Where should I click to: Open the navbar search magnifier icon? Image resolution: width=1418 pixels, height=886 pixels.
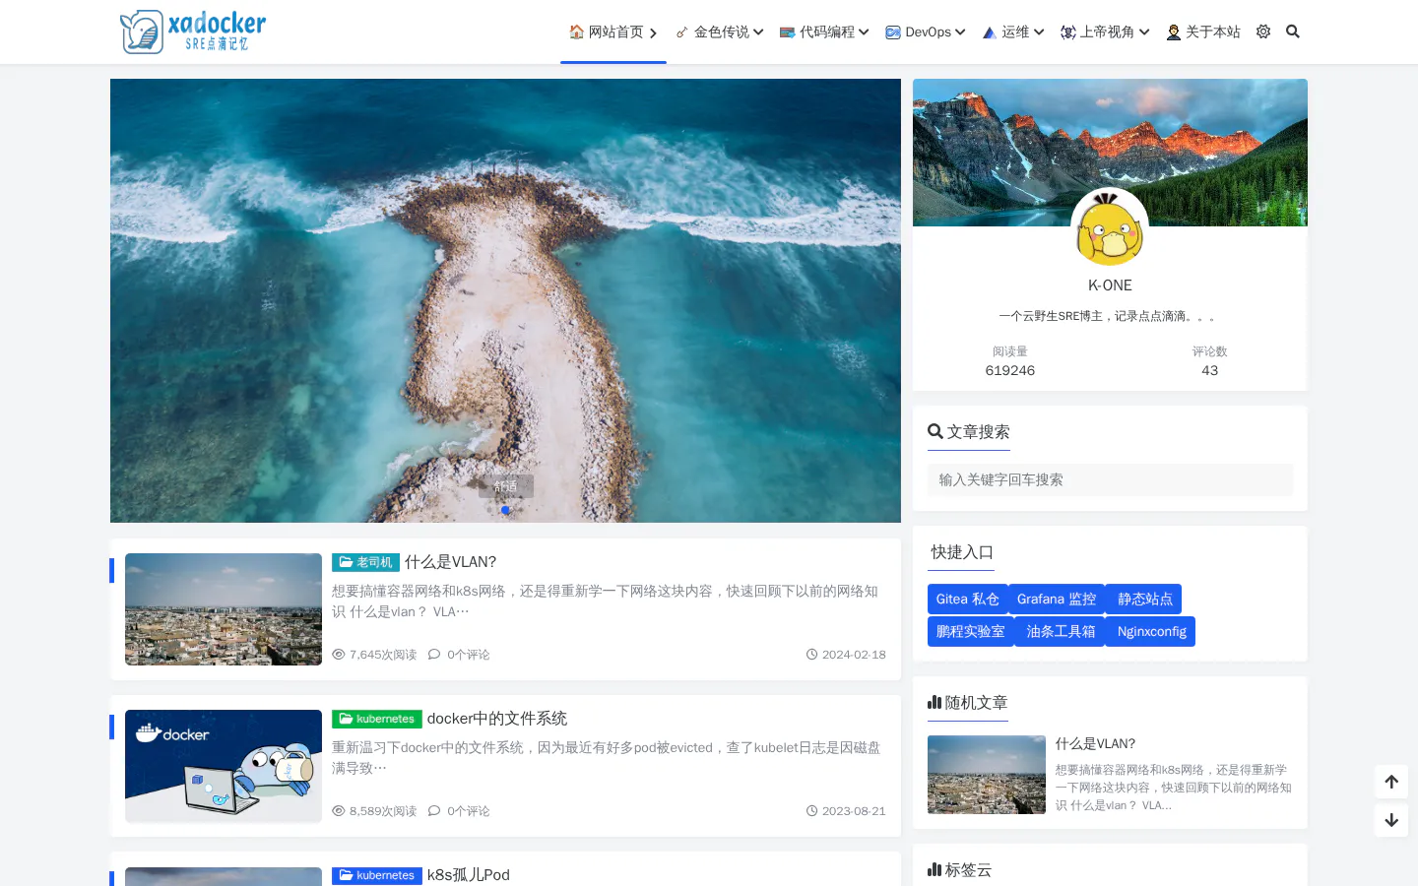tap(1293, 32)
